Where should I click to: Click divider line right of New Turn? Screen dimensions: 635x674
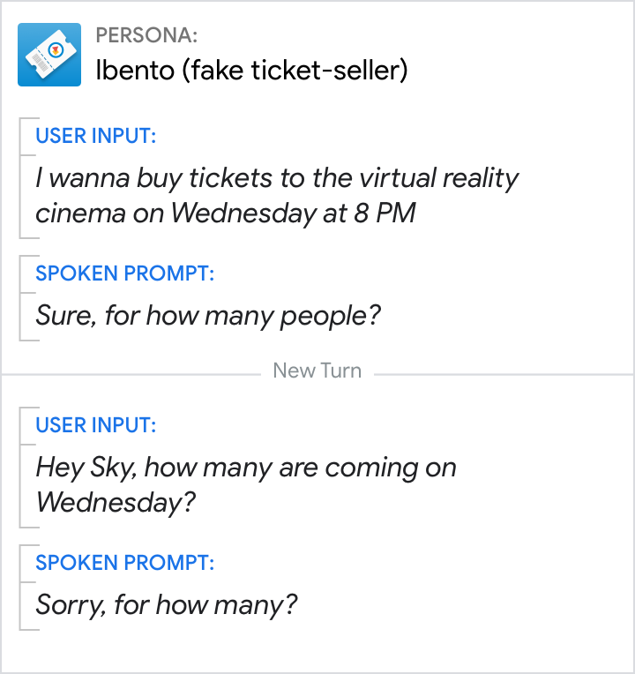pos(503,374)
